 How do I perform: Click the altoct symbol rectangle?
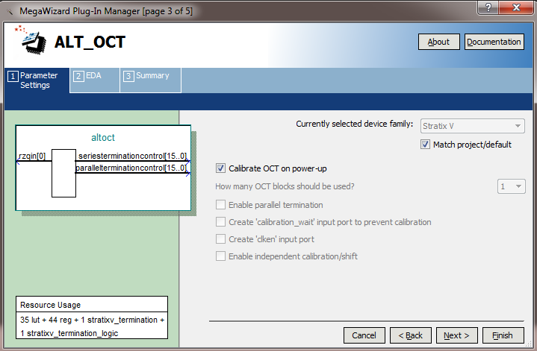[63, 174]
